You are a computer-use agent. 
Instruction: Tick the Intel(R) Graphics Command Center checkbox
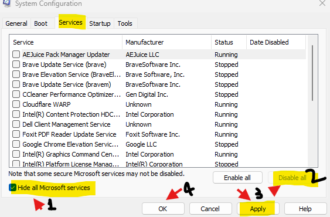16,154
